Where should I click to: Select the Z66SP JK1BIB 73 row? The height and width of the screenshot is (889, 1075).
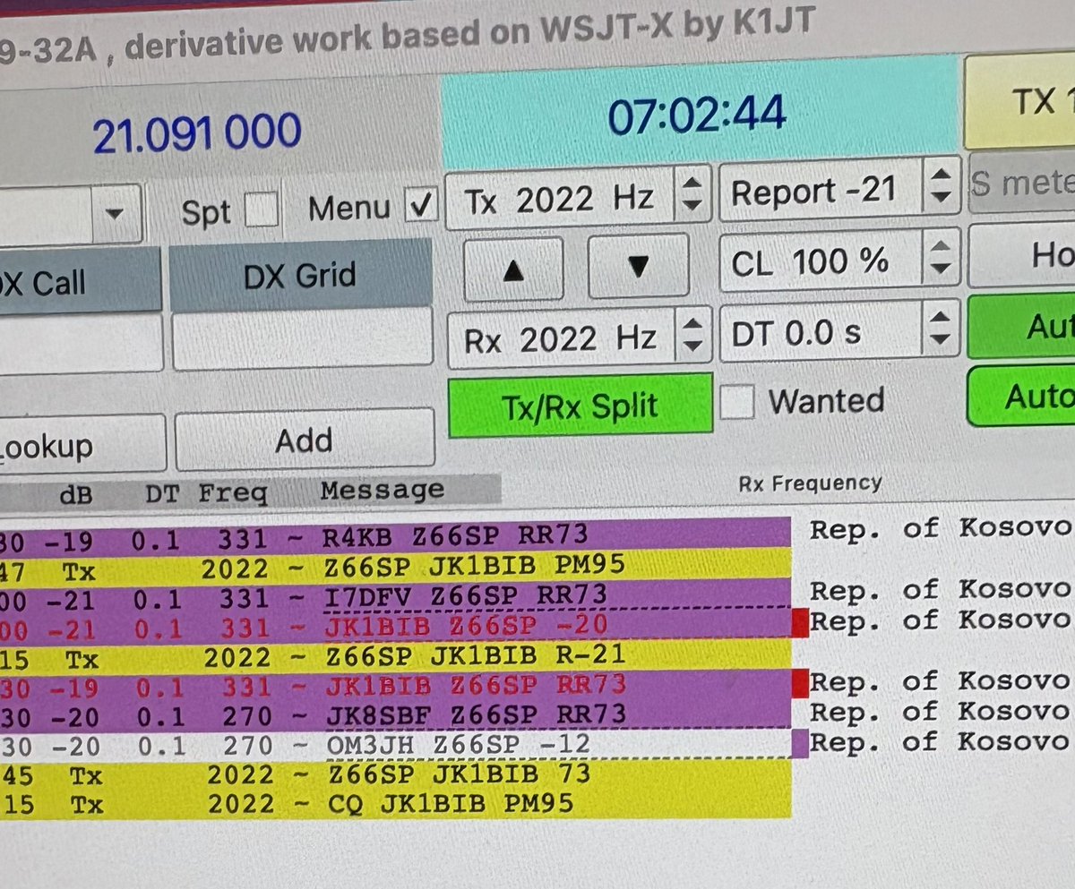(x=395, y=774)
